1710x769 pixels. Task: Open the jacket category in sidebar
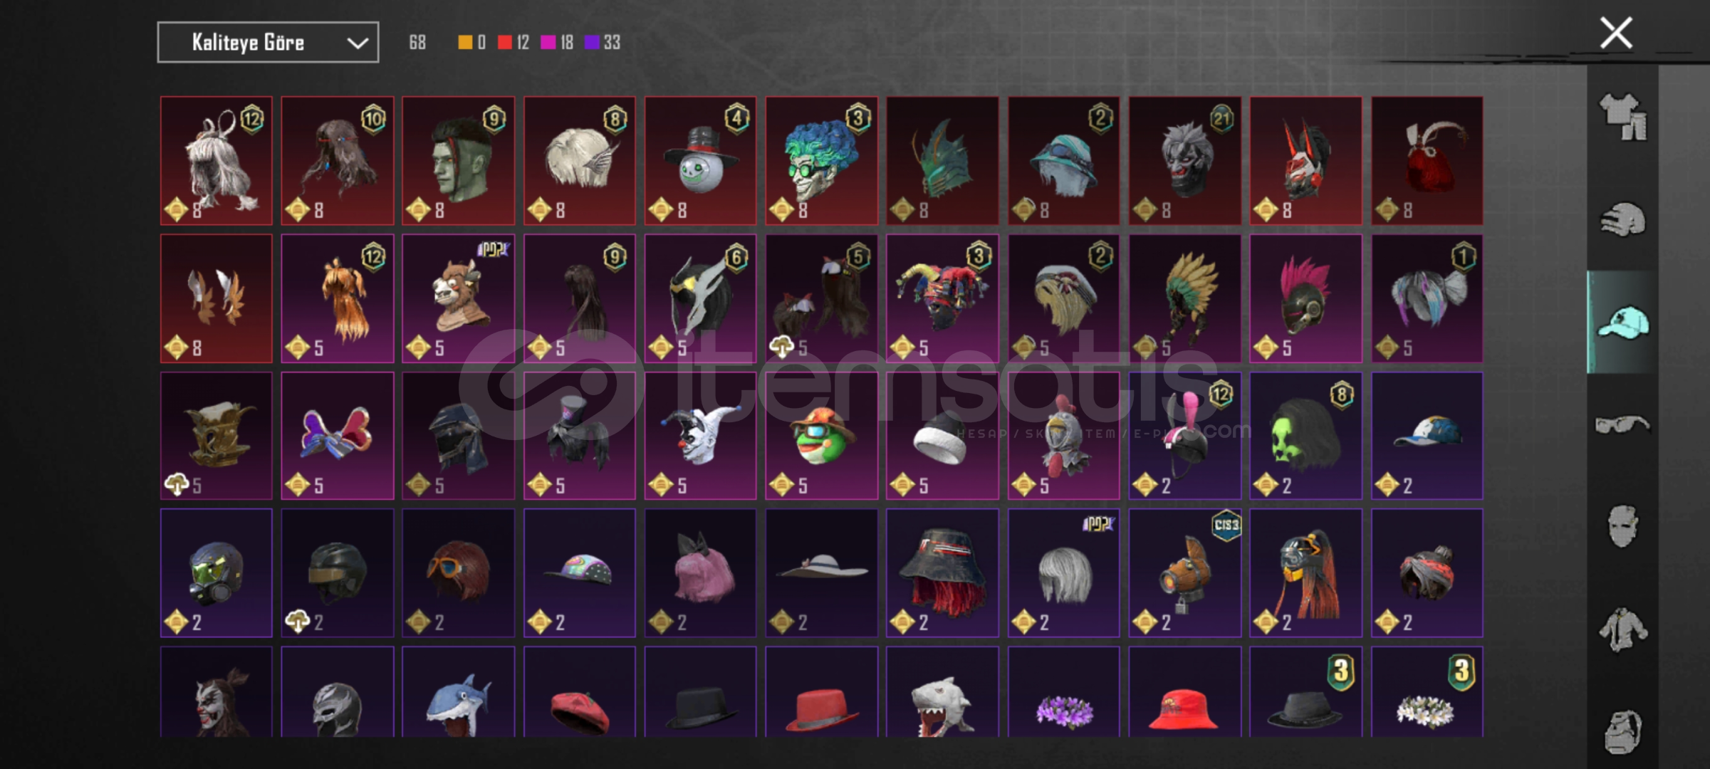point(1622,629)
